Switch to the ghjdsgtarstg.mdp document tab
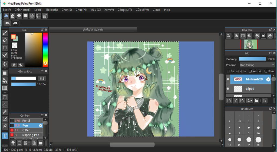The height and width of the screenshot is (152, 277). click(93, 30)
